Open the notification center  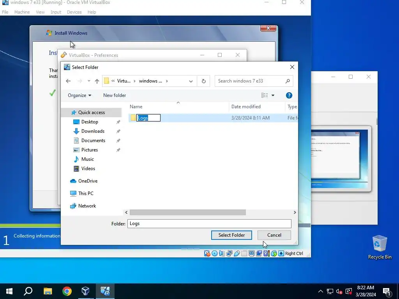click(387, 291)
